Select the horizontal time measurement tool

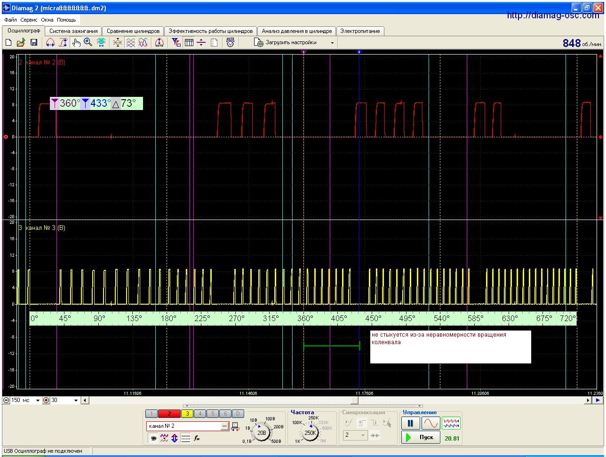[50, 43]
